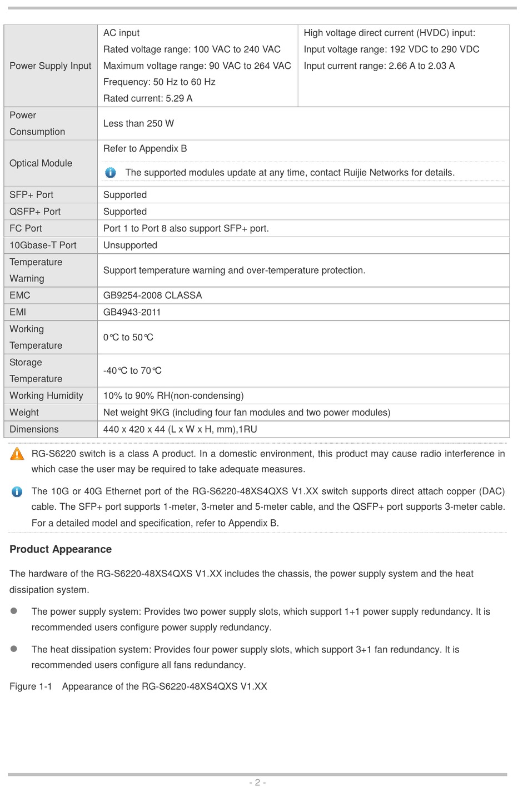Click the Figure 1-1 caption text
The image size is (528, 788).
click(138, 686)
